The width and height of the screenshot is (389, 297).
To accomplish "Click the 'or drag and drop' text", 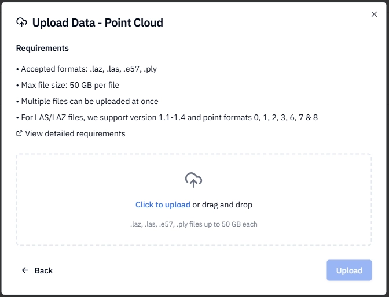I will click(x=222, y=205).
